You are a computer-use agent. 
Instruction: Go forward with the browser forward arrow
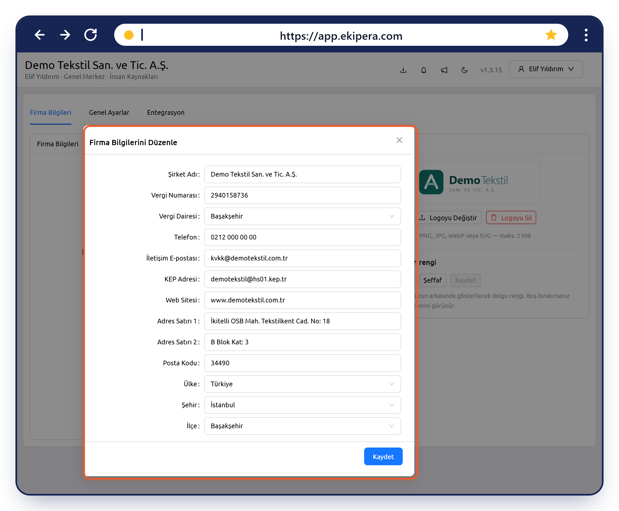click(x=65, y=35)
